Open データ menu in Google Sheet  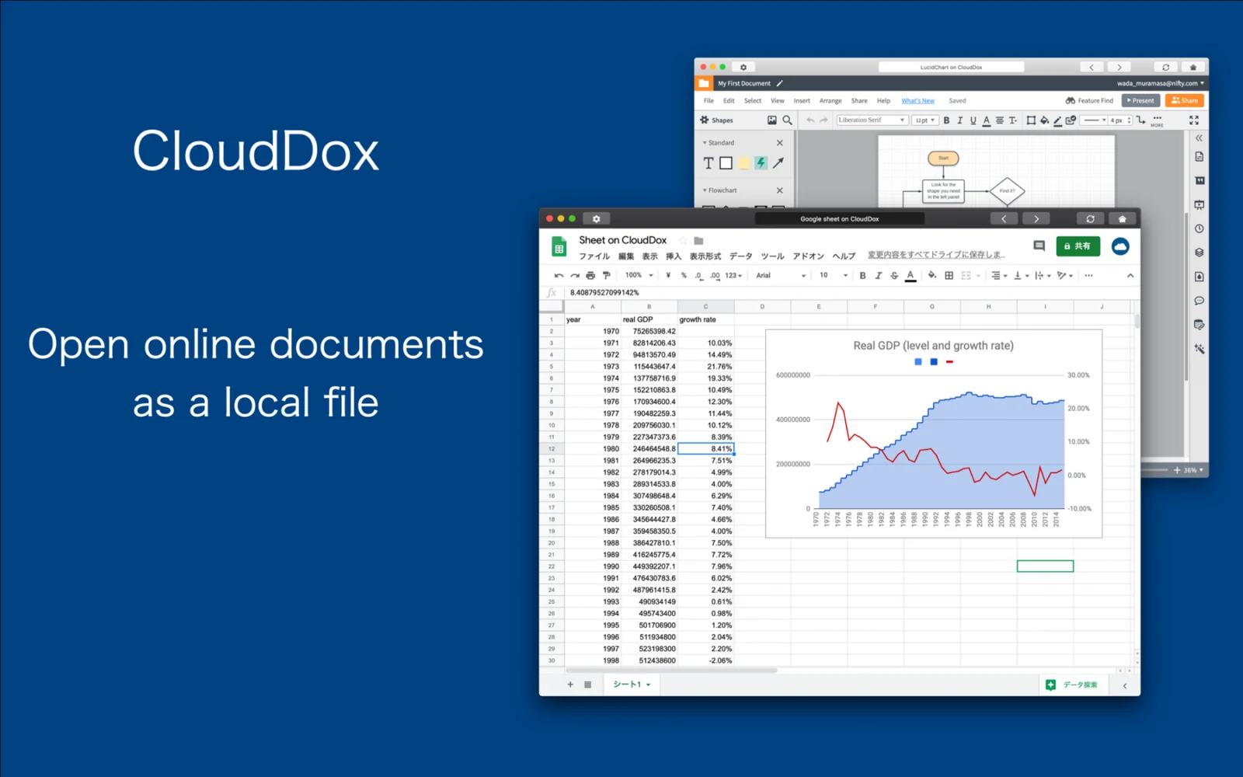pyautogui.click(x=741, y=256)
